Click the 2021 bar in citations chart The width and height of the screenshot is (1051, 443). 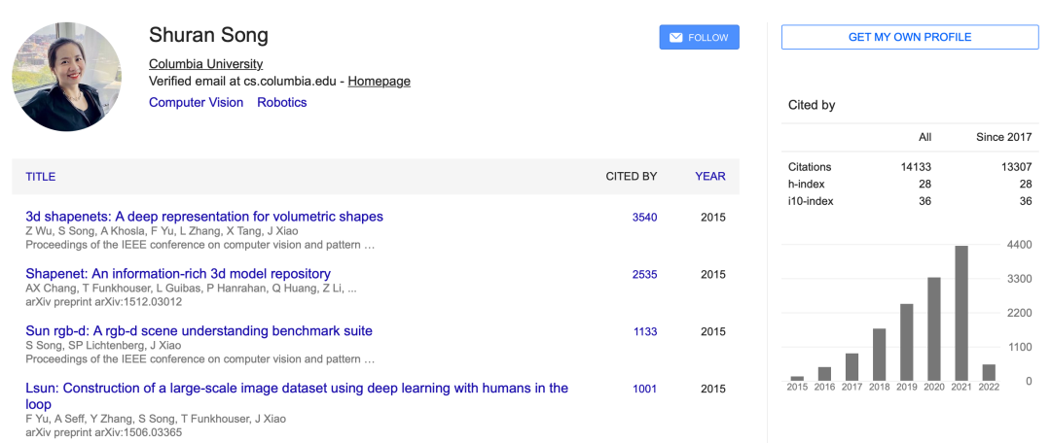(x=961, y=313)
